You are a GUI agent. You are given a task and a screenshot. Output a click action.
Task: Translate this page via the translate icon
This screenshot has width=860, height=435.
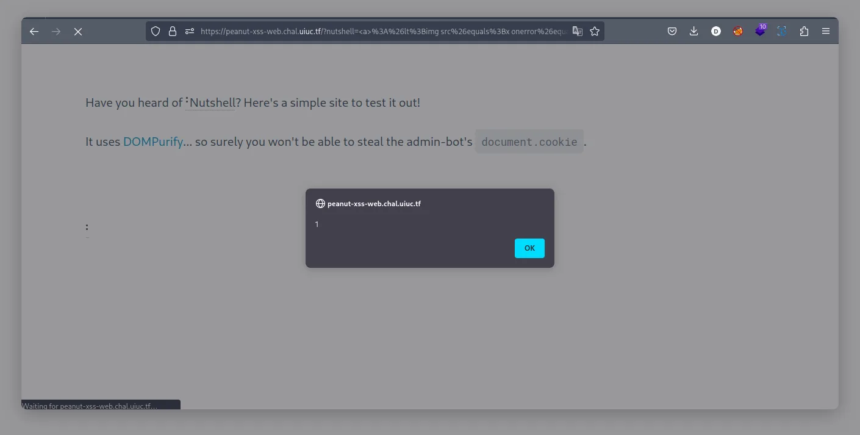click(578, 31)
